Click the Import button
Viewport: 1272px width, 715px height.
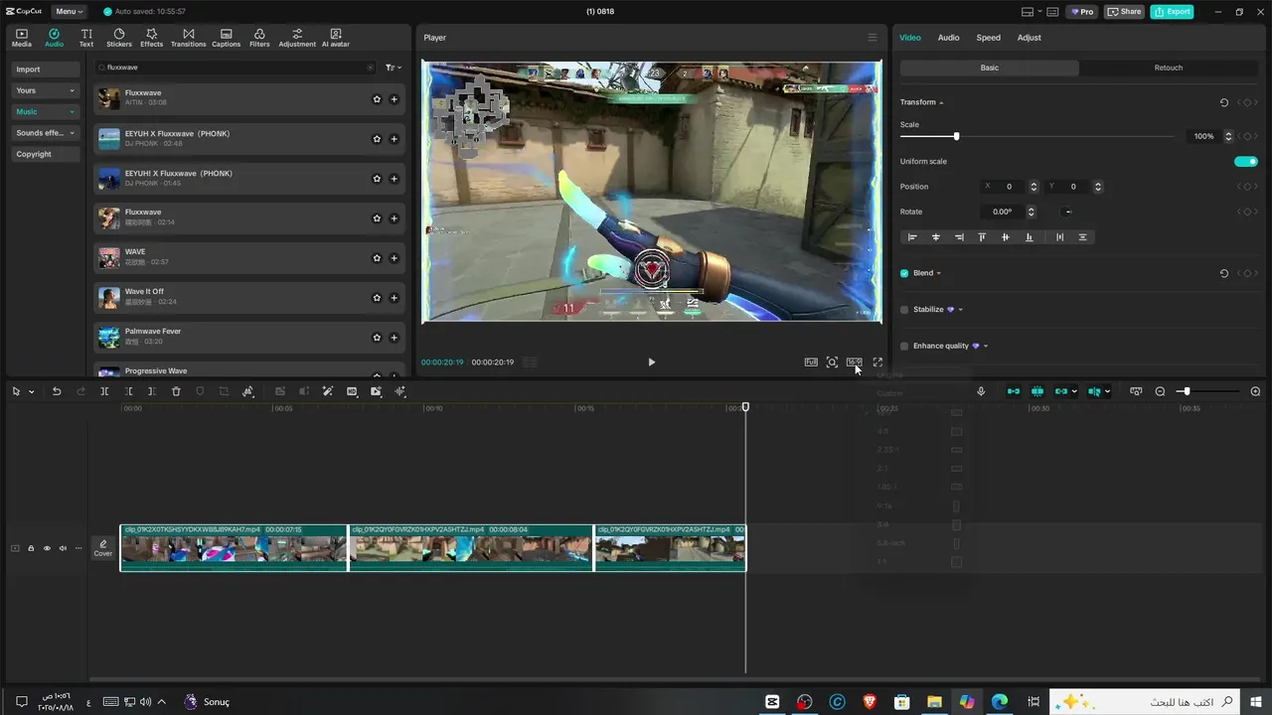46,70
